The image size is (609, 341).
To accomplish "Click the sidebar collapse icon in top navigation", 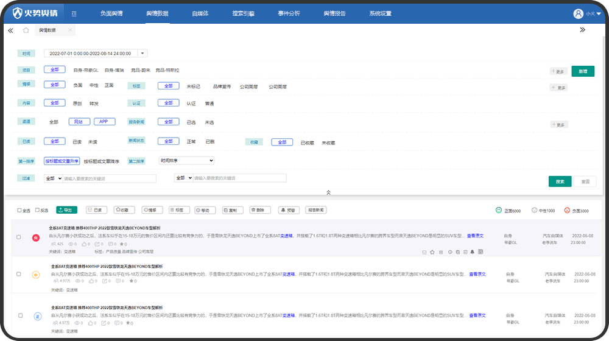I will coord(74,13).
